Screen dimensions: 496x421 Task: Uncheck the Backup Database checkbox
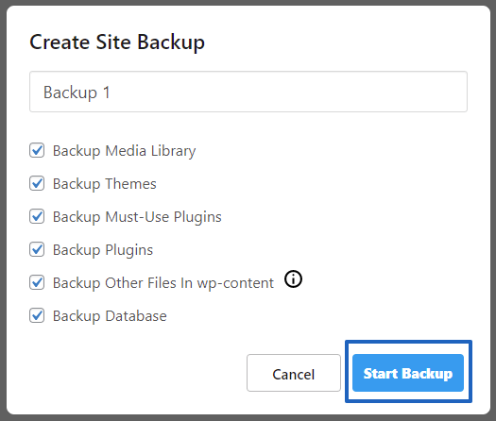click(x=37, y=315)
